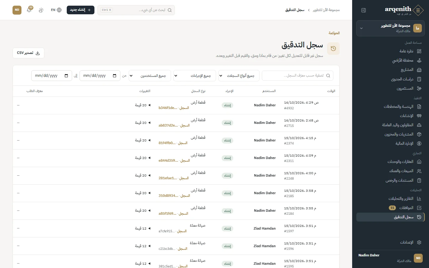Open notifications bell with badge 23
This screenshot has width=429, height=268.
pyautogui.click(x=29, y=10)
